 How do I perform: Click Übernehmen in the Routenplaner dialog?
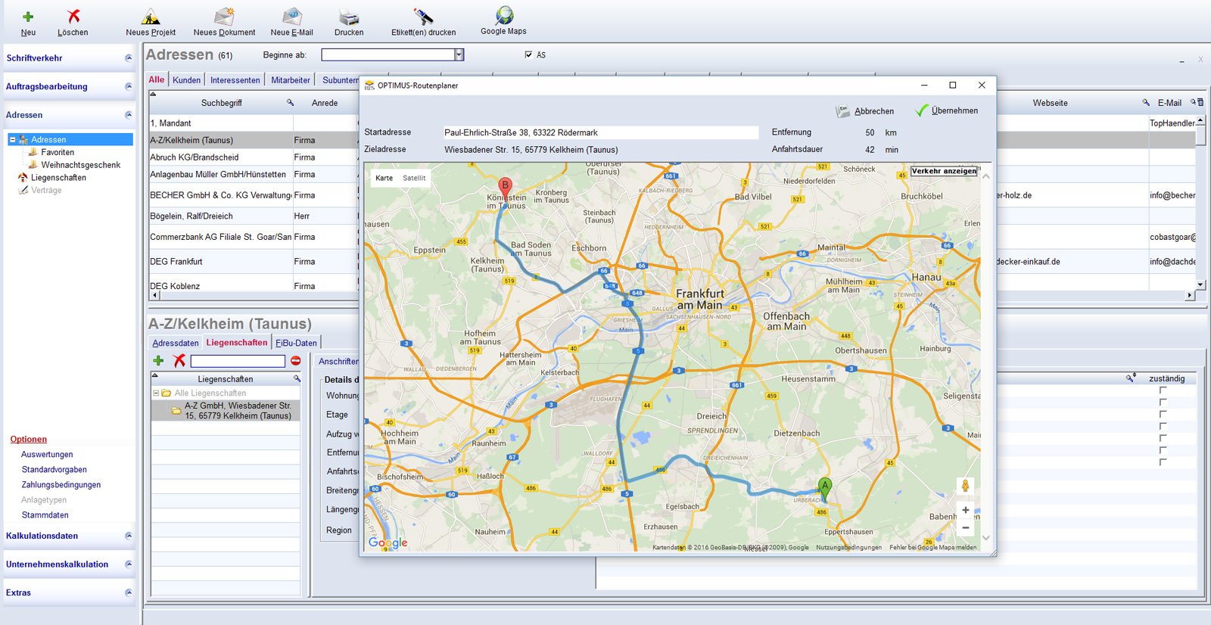click(947, 110)
